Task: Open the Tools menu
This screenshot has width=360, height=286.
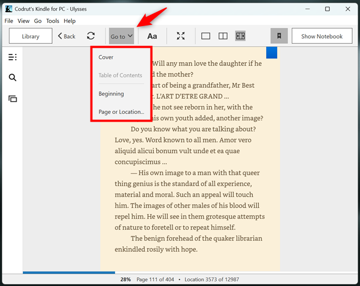Action: click(x=53, y=21)
